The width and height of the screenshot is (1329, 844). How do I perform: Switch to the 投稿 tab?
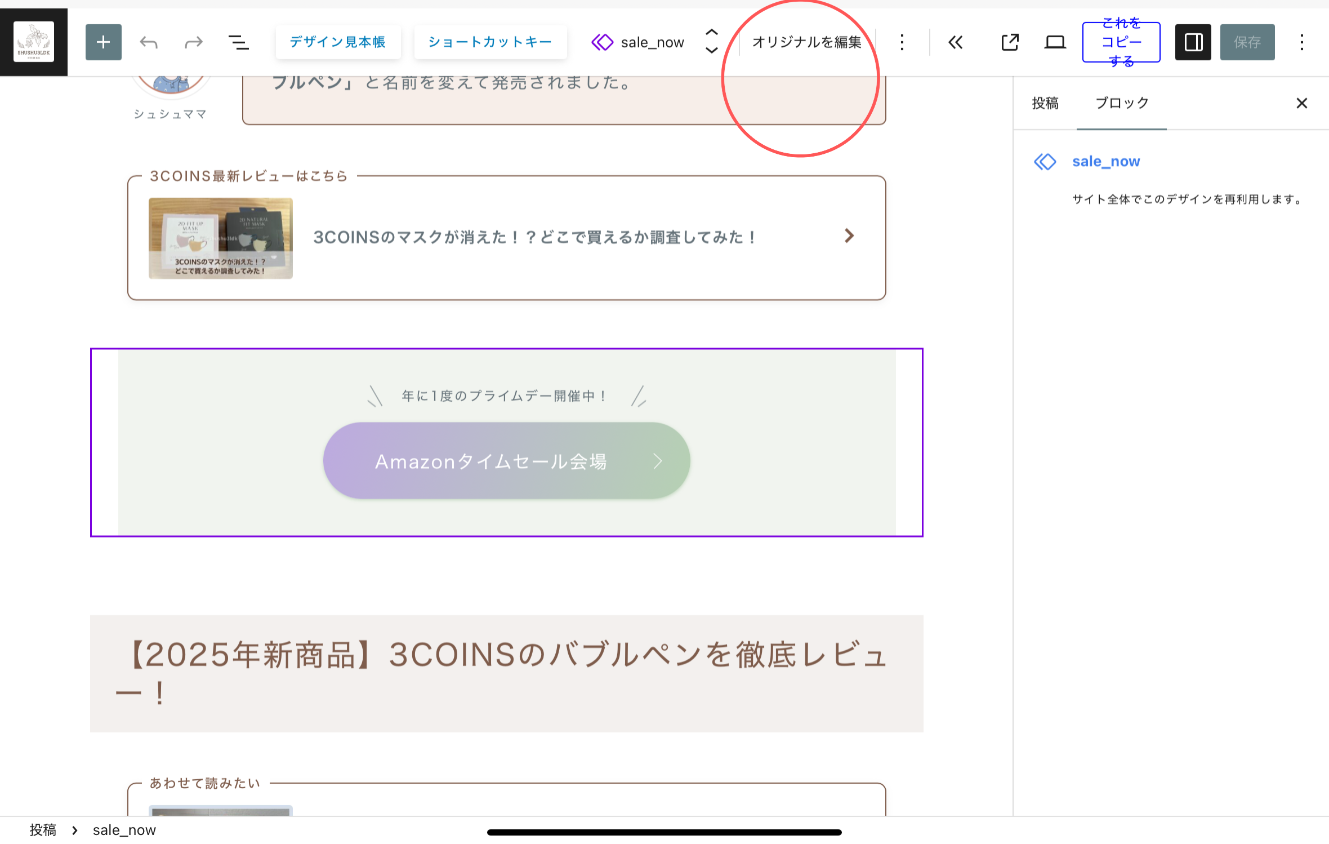(1045, 103)
